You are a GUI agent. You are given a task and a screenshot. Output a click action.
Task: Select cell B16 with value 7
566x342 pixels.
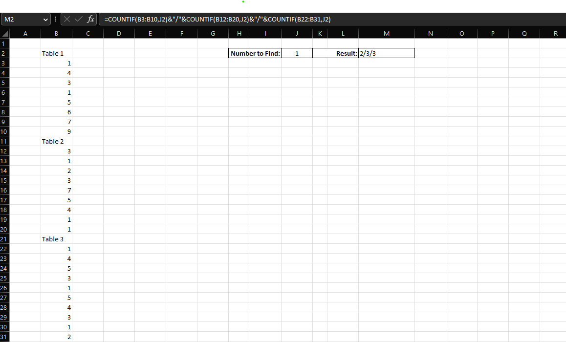click(56, 190)
